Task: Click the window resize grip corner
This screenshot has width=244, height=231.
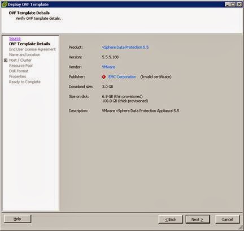Action: pos(241,228)
